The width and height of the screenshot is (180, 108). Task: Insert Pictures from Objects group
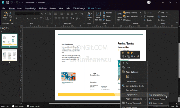[x=107, y=13]
